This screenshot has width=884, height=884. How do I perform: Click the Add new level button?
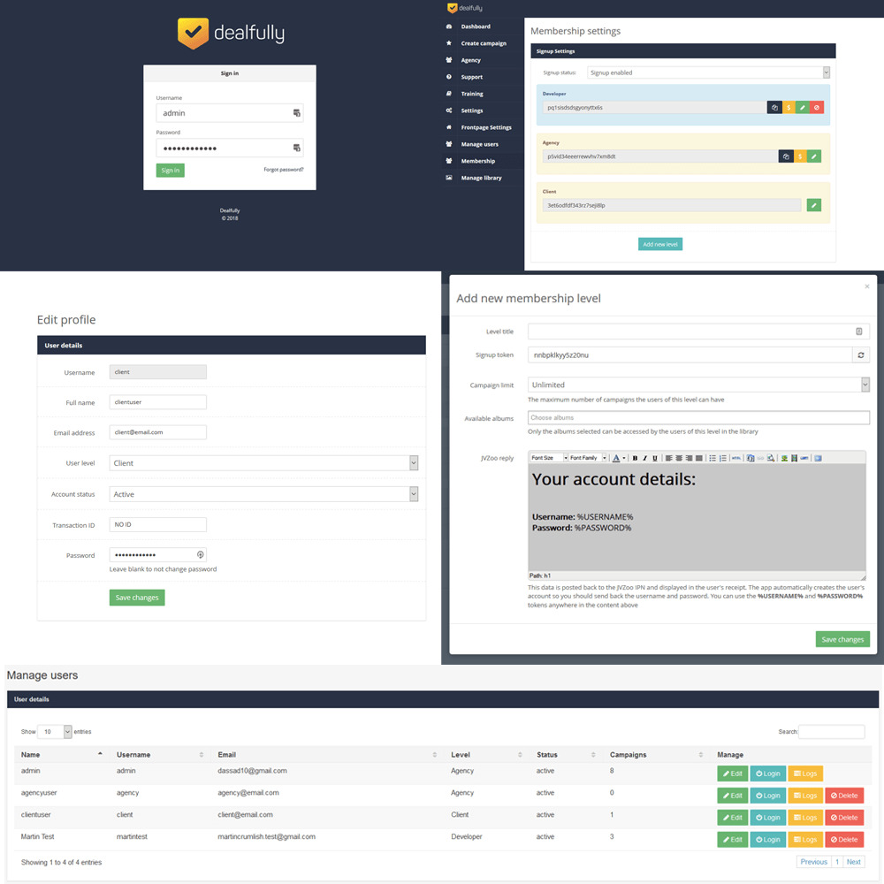660,244
